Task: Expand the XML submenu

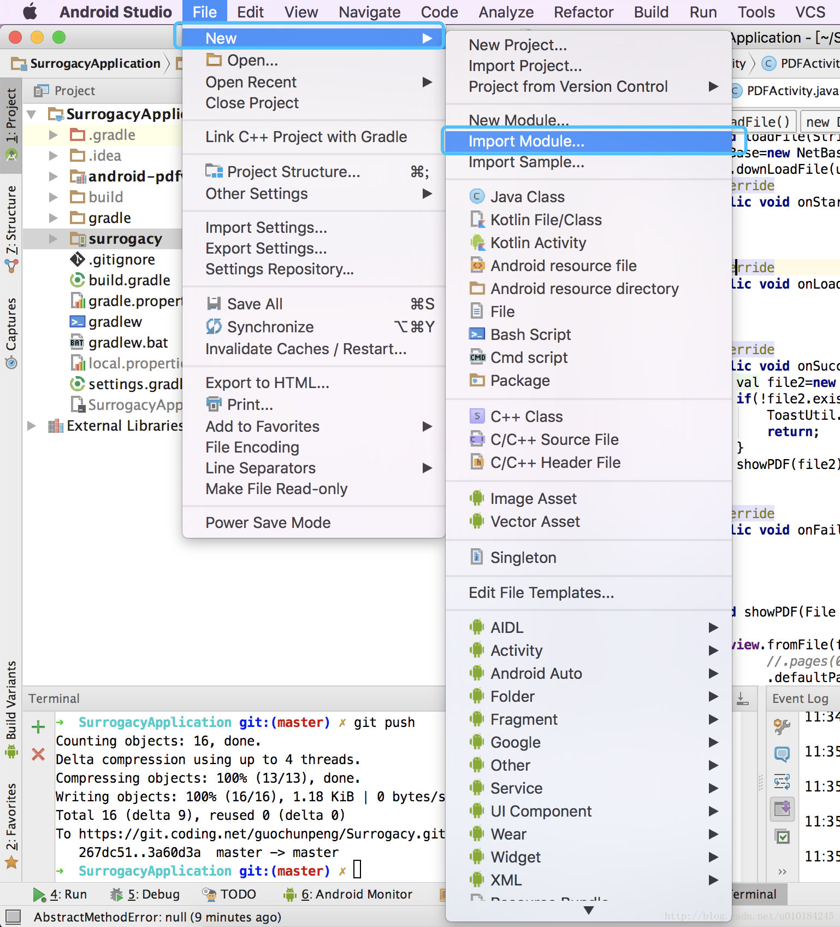Action: coord(589,880)
